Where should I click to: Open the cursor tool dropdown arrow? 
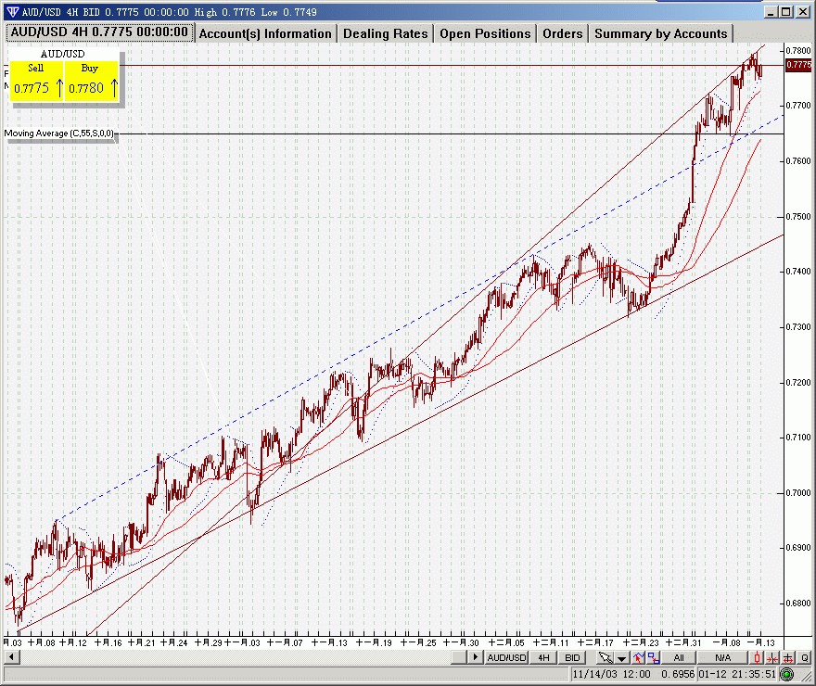pos(622,658)
